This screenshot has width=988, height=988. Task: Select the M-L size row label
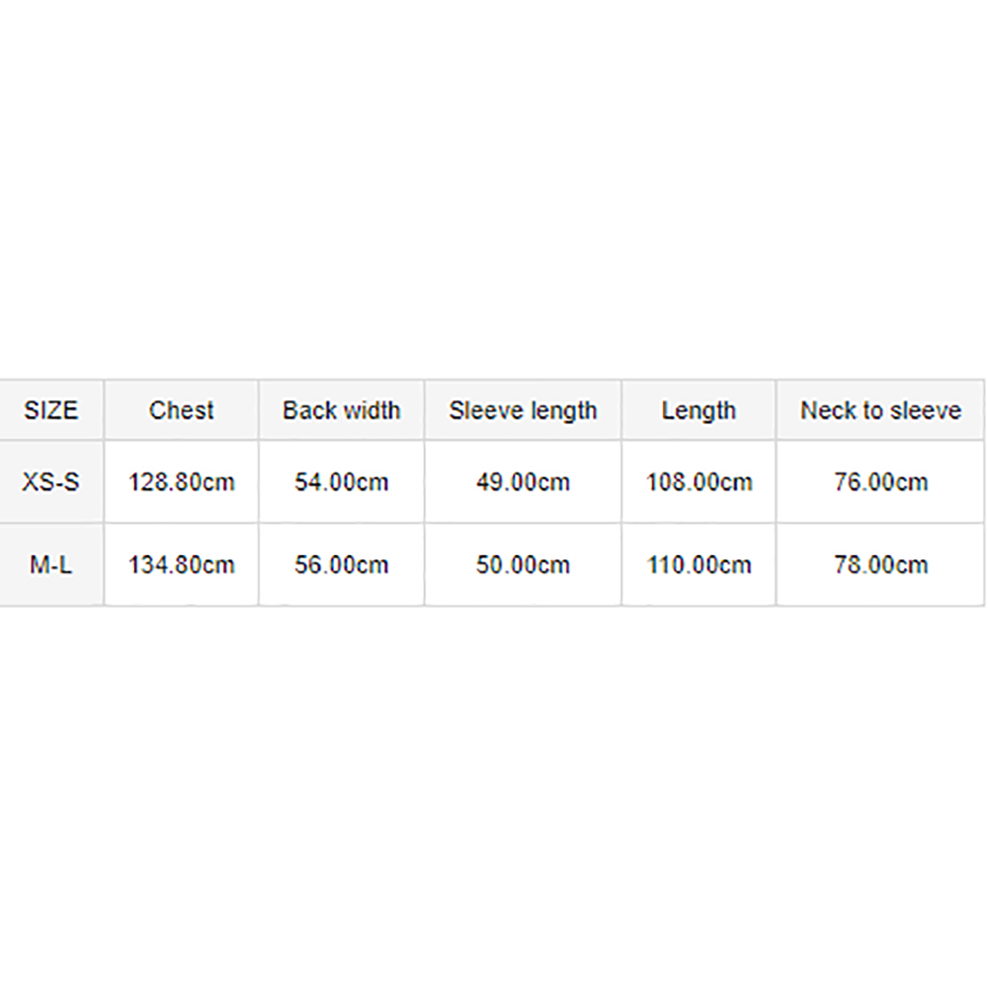tap(51, 564)
